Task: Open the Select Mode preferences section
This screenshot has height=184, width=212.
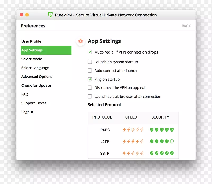Action: coord(32,59)
